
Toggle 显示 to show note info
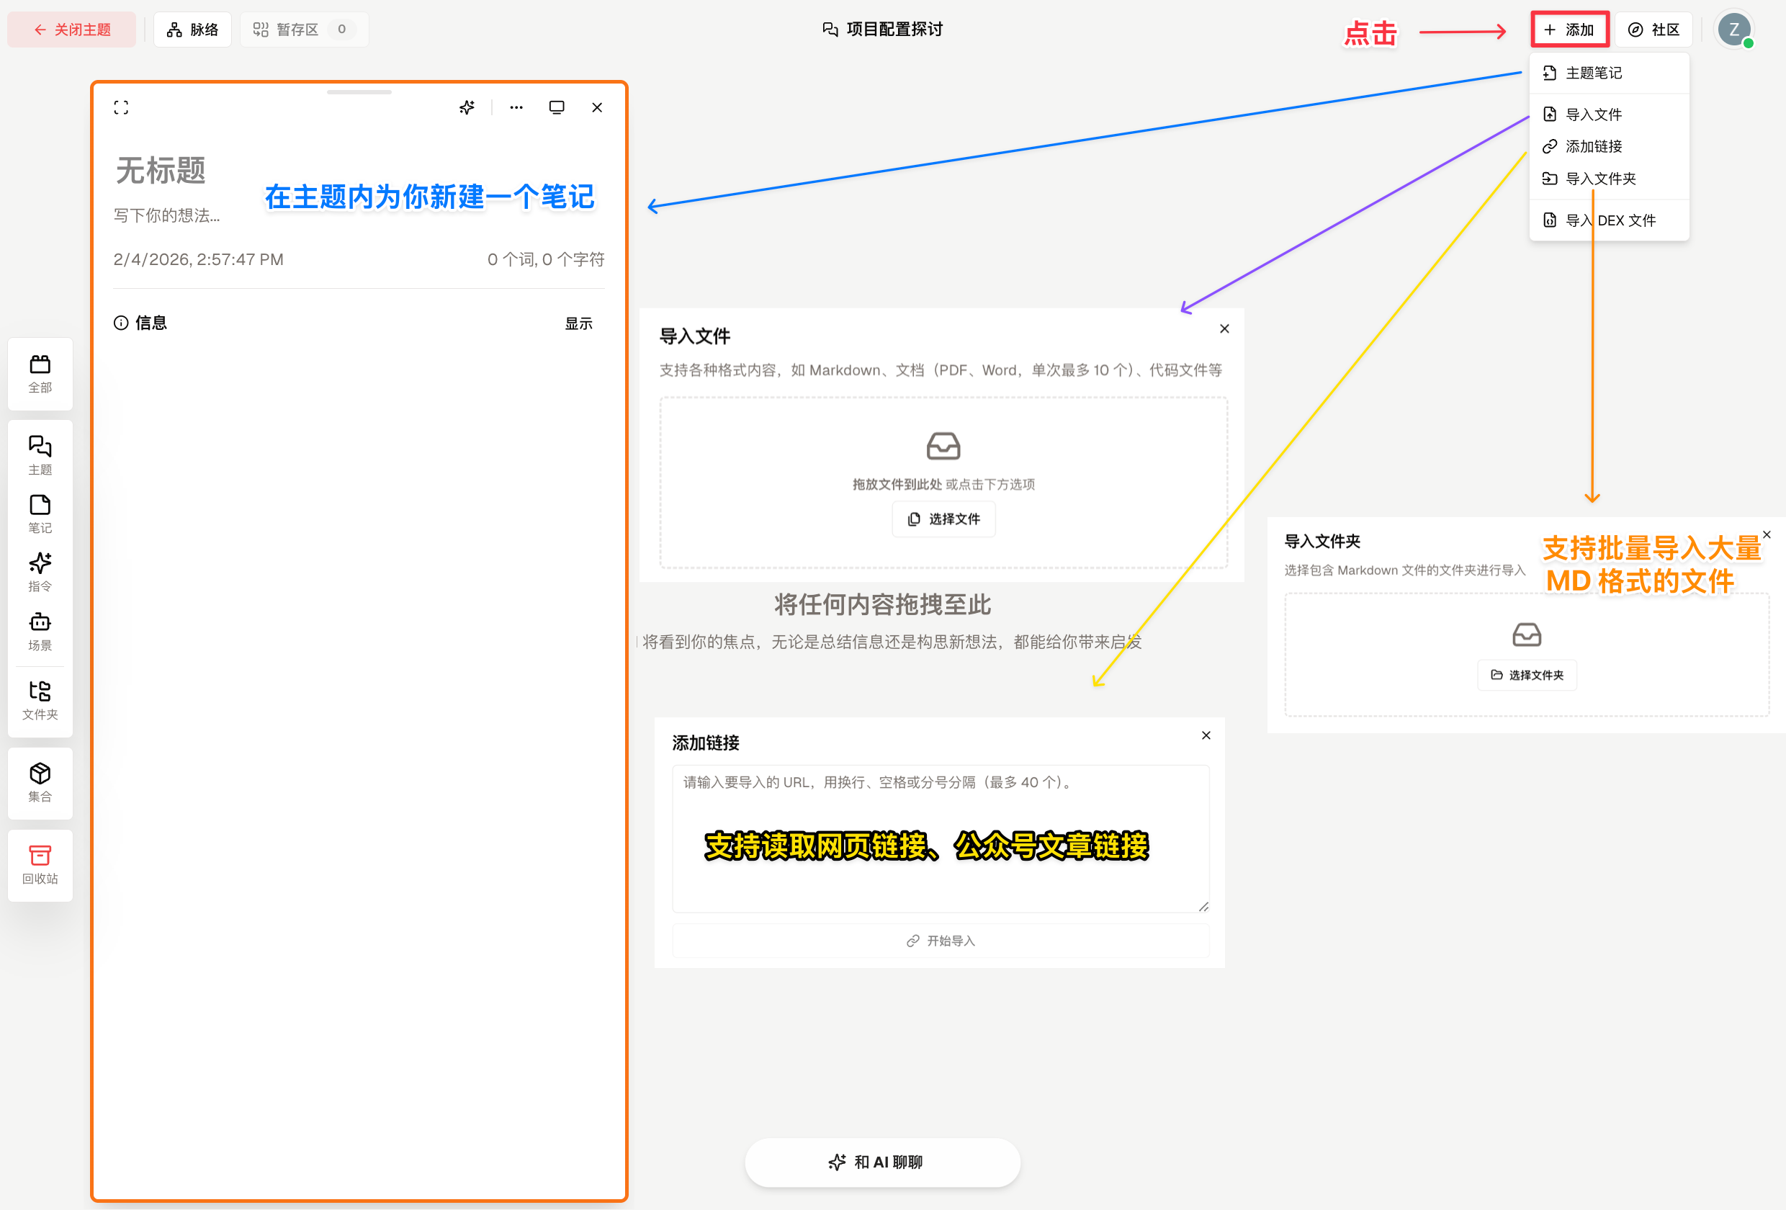coord(578,323)
